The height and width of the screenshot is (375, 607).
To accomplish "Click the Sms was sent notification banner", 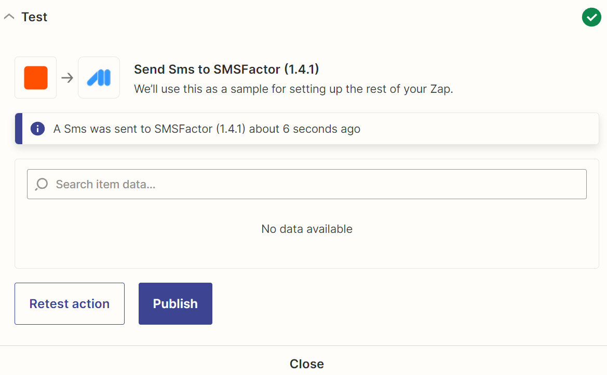I will (x=306, y=129).
